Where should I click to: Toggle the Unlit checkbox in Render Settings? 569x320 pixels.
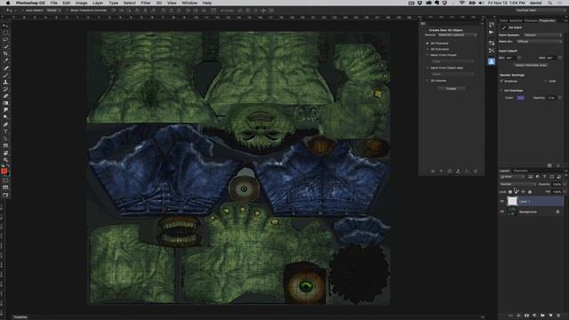pyautogui.click(x=546, y=81)
